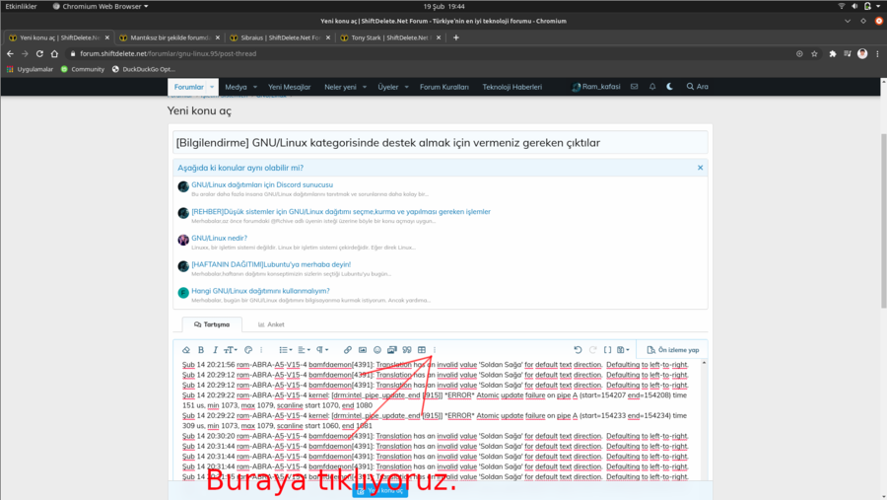Expand the list options dropdown
Screen dimensions: 887x500
[x=286, y=350]
